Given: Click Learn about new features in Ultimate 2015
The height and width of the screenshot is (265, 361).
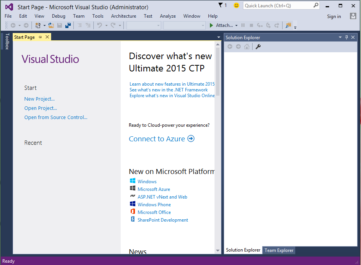Looking at the screenshot, I should pos(172,84).
